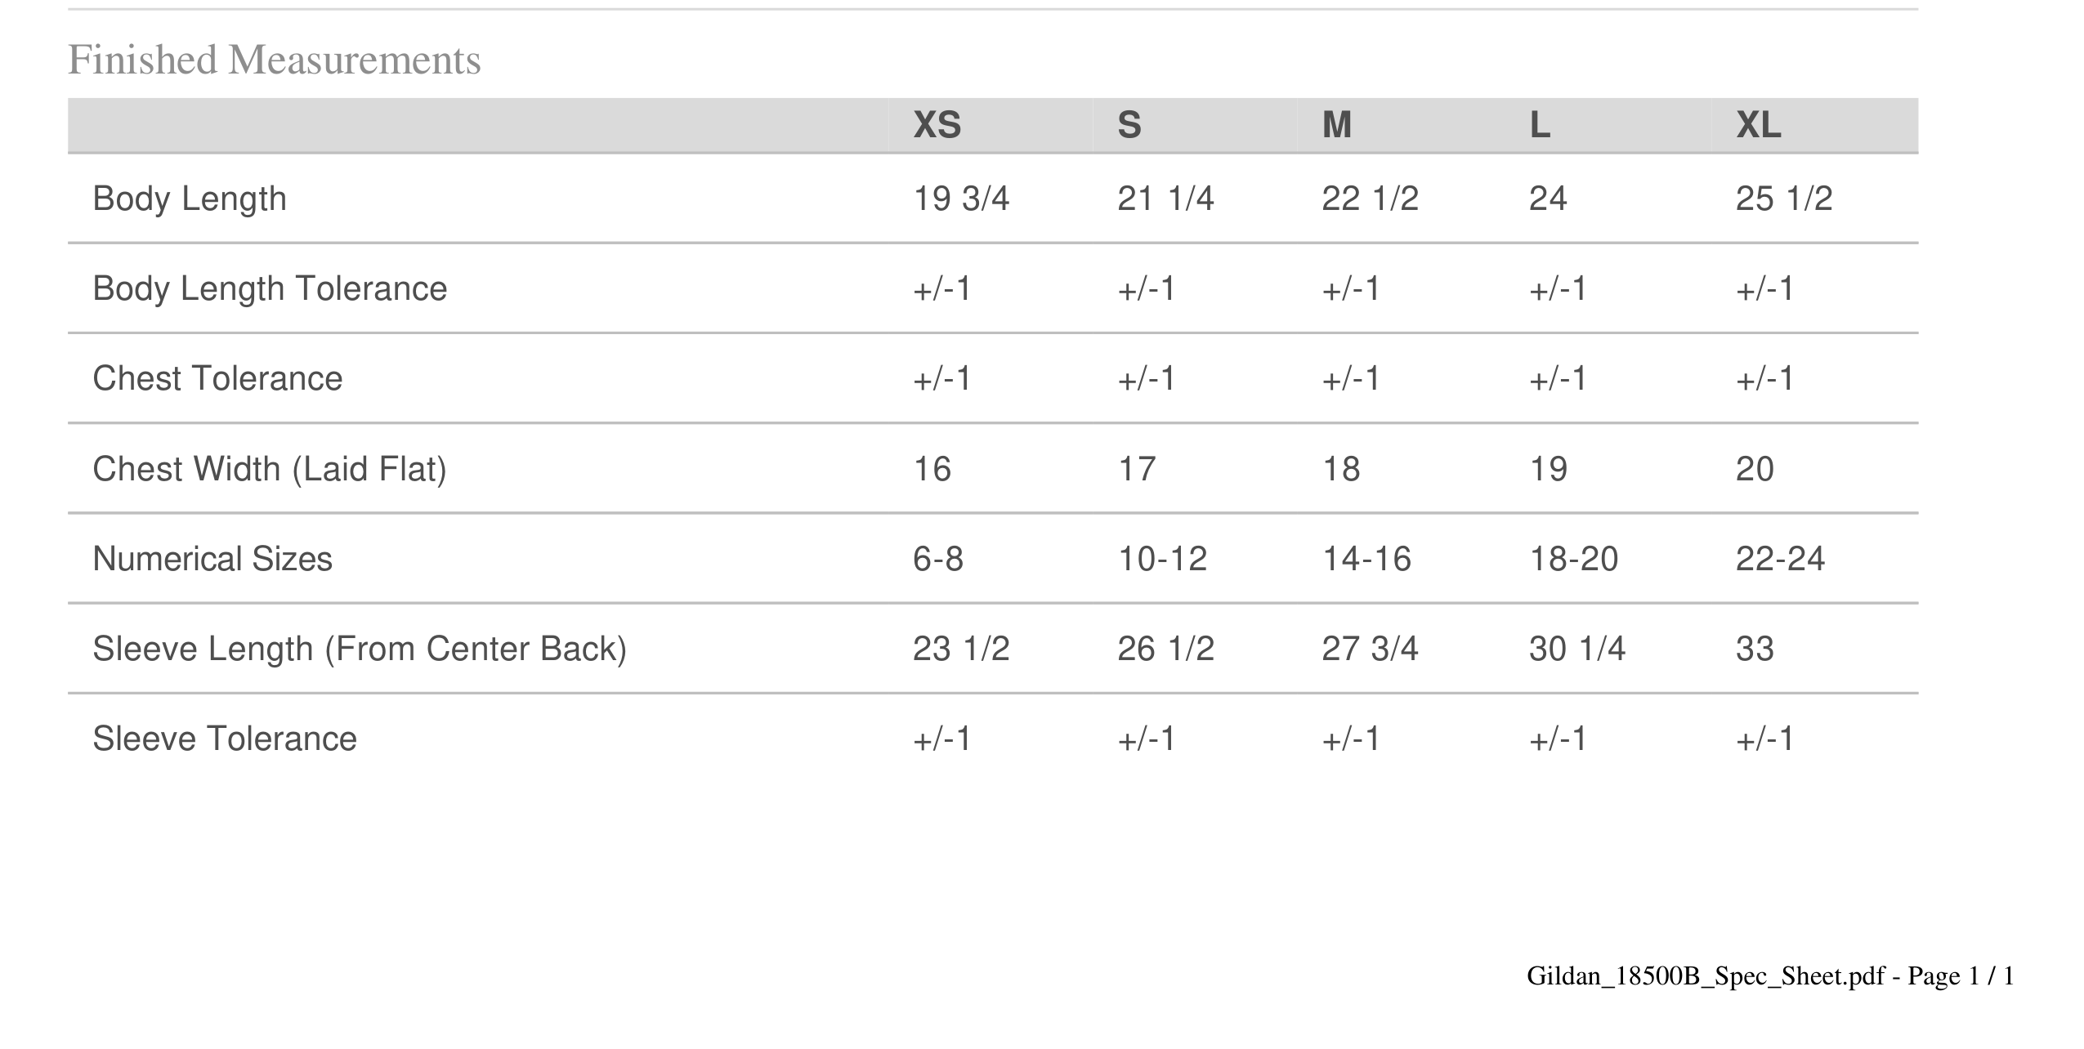
Task: Select Sleeve Length (From Center Back) label
Action: tap(360, 649)
